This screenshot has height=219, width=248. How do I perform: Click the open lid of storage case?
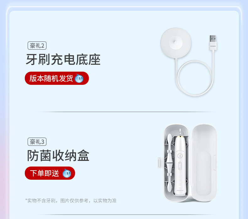pos(204,163)
